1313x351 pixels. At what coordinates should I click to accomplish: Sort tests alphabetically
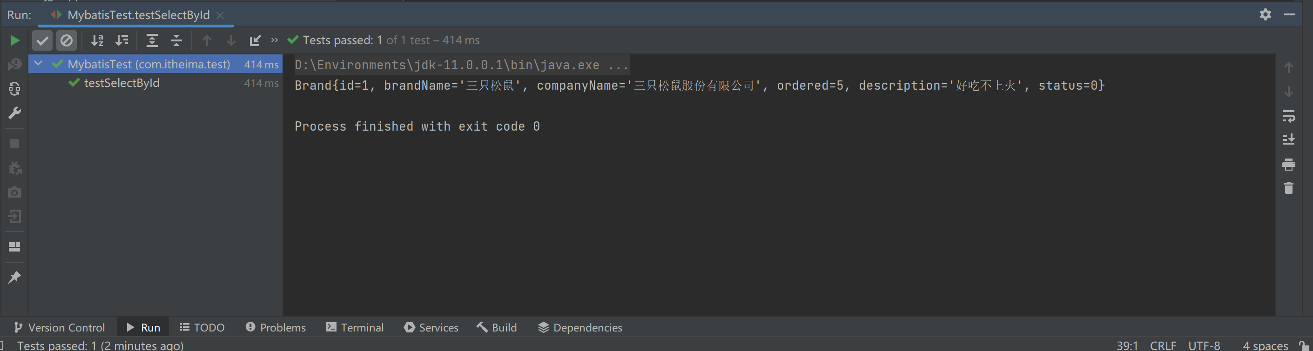97,40
